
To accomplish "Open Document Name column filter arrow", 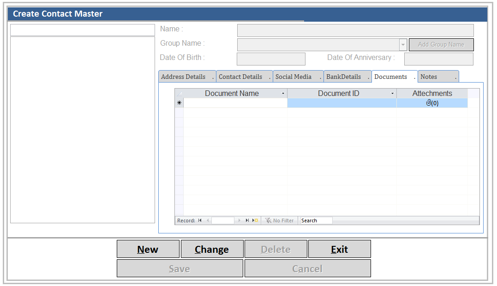I will pyautogui.click(x=283, y=94).
